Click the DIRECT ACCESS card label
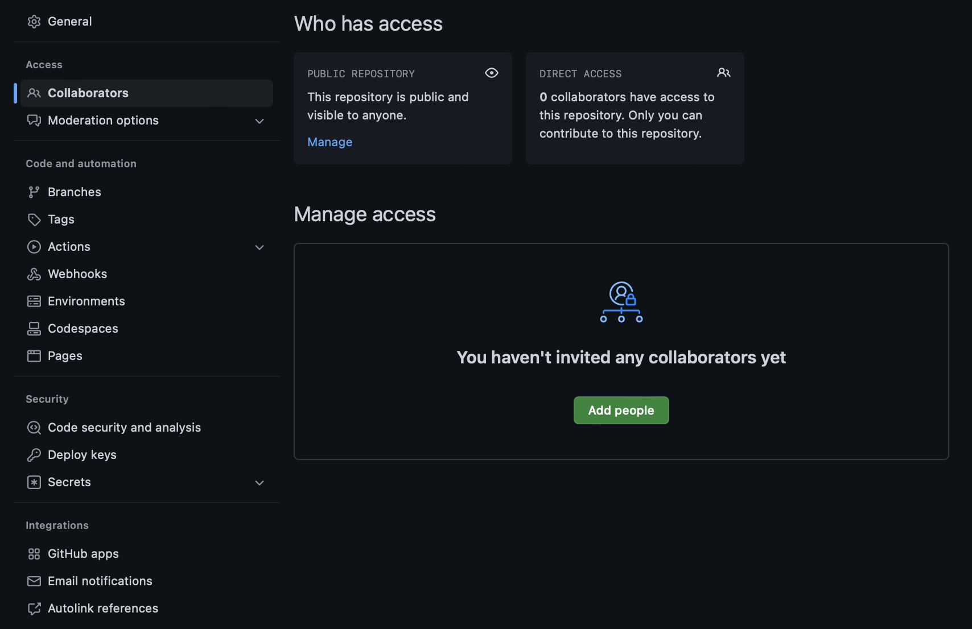Image resolution: width=972 pixels, height=629 pixels. 580,74
